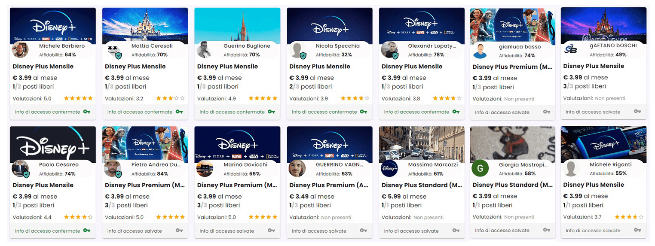The image size is (655, 246).
Task: Click Olexandr Lopaty's profile avatar
Action: (x=390, y=50)
